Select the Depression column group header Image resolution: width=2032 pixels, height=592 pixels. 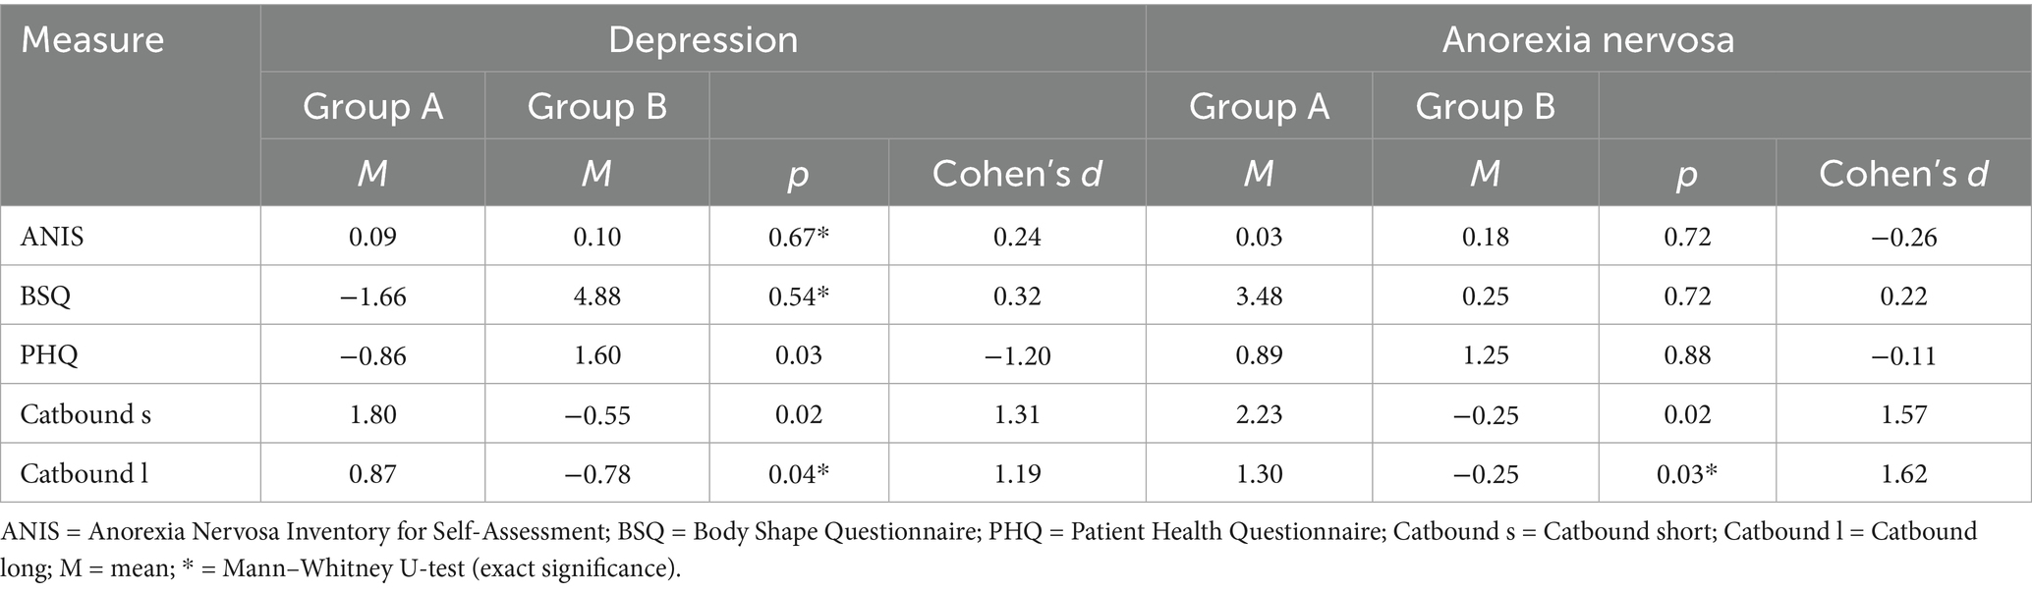pyautogui.click(x=703, y=40)
